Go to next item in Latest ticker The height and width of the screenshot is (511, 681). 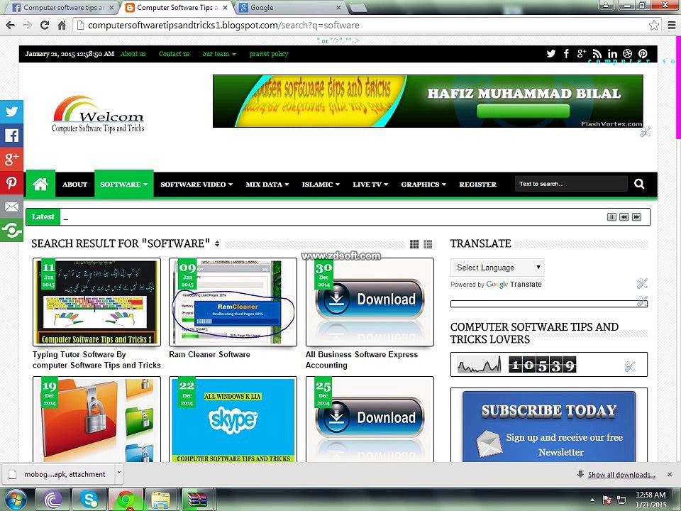(637, 217)
